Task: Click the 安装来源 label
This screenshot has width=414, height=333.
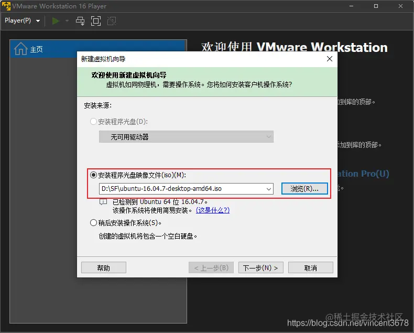Action: click(97, 105)
